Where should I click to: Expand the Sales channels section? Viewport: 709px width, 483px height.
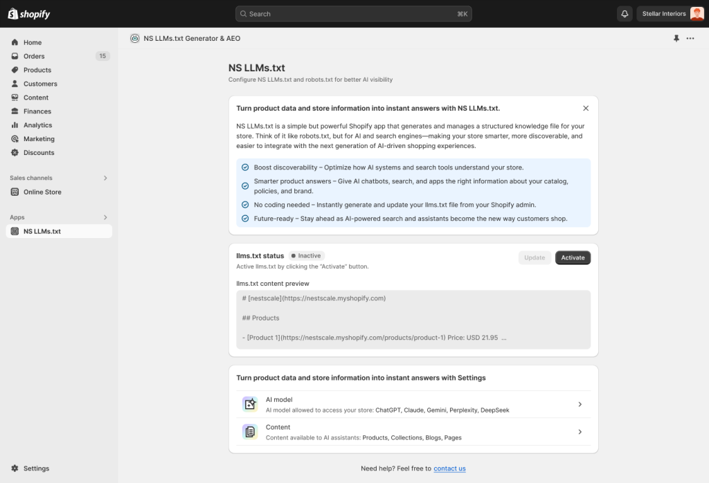click(x=105, y=178)
